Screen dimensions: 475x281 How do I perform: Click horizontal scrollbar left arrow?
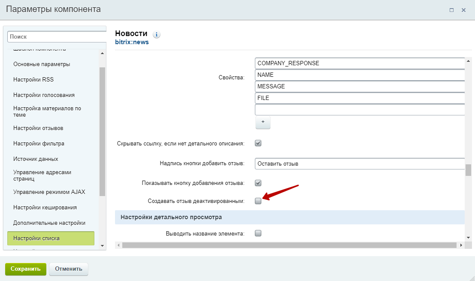[x=119, y=245]
